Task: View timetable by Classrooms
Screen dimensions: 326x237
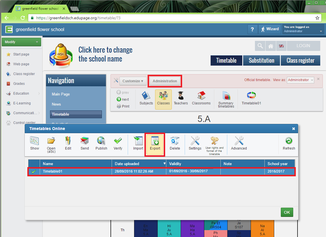Action: 201,98
